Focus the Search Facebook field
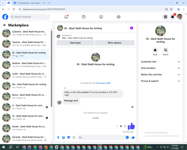The image size is (187, 150). [30, 17]
